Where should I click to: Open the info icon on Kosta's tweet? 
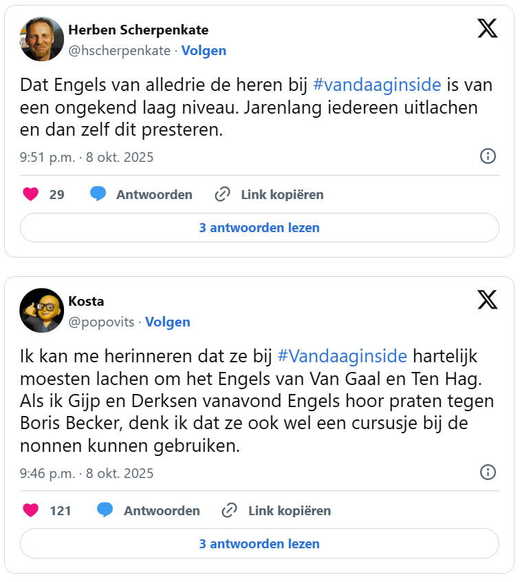coord(488,472)
